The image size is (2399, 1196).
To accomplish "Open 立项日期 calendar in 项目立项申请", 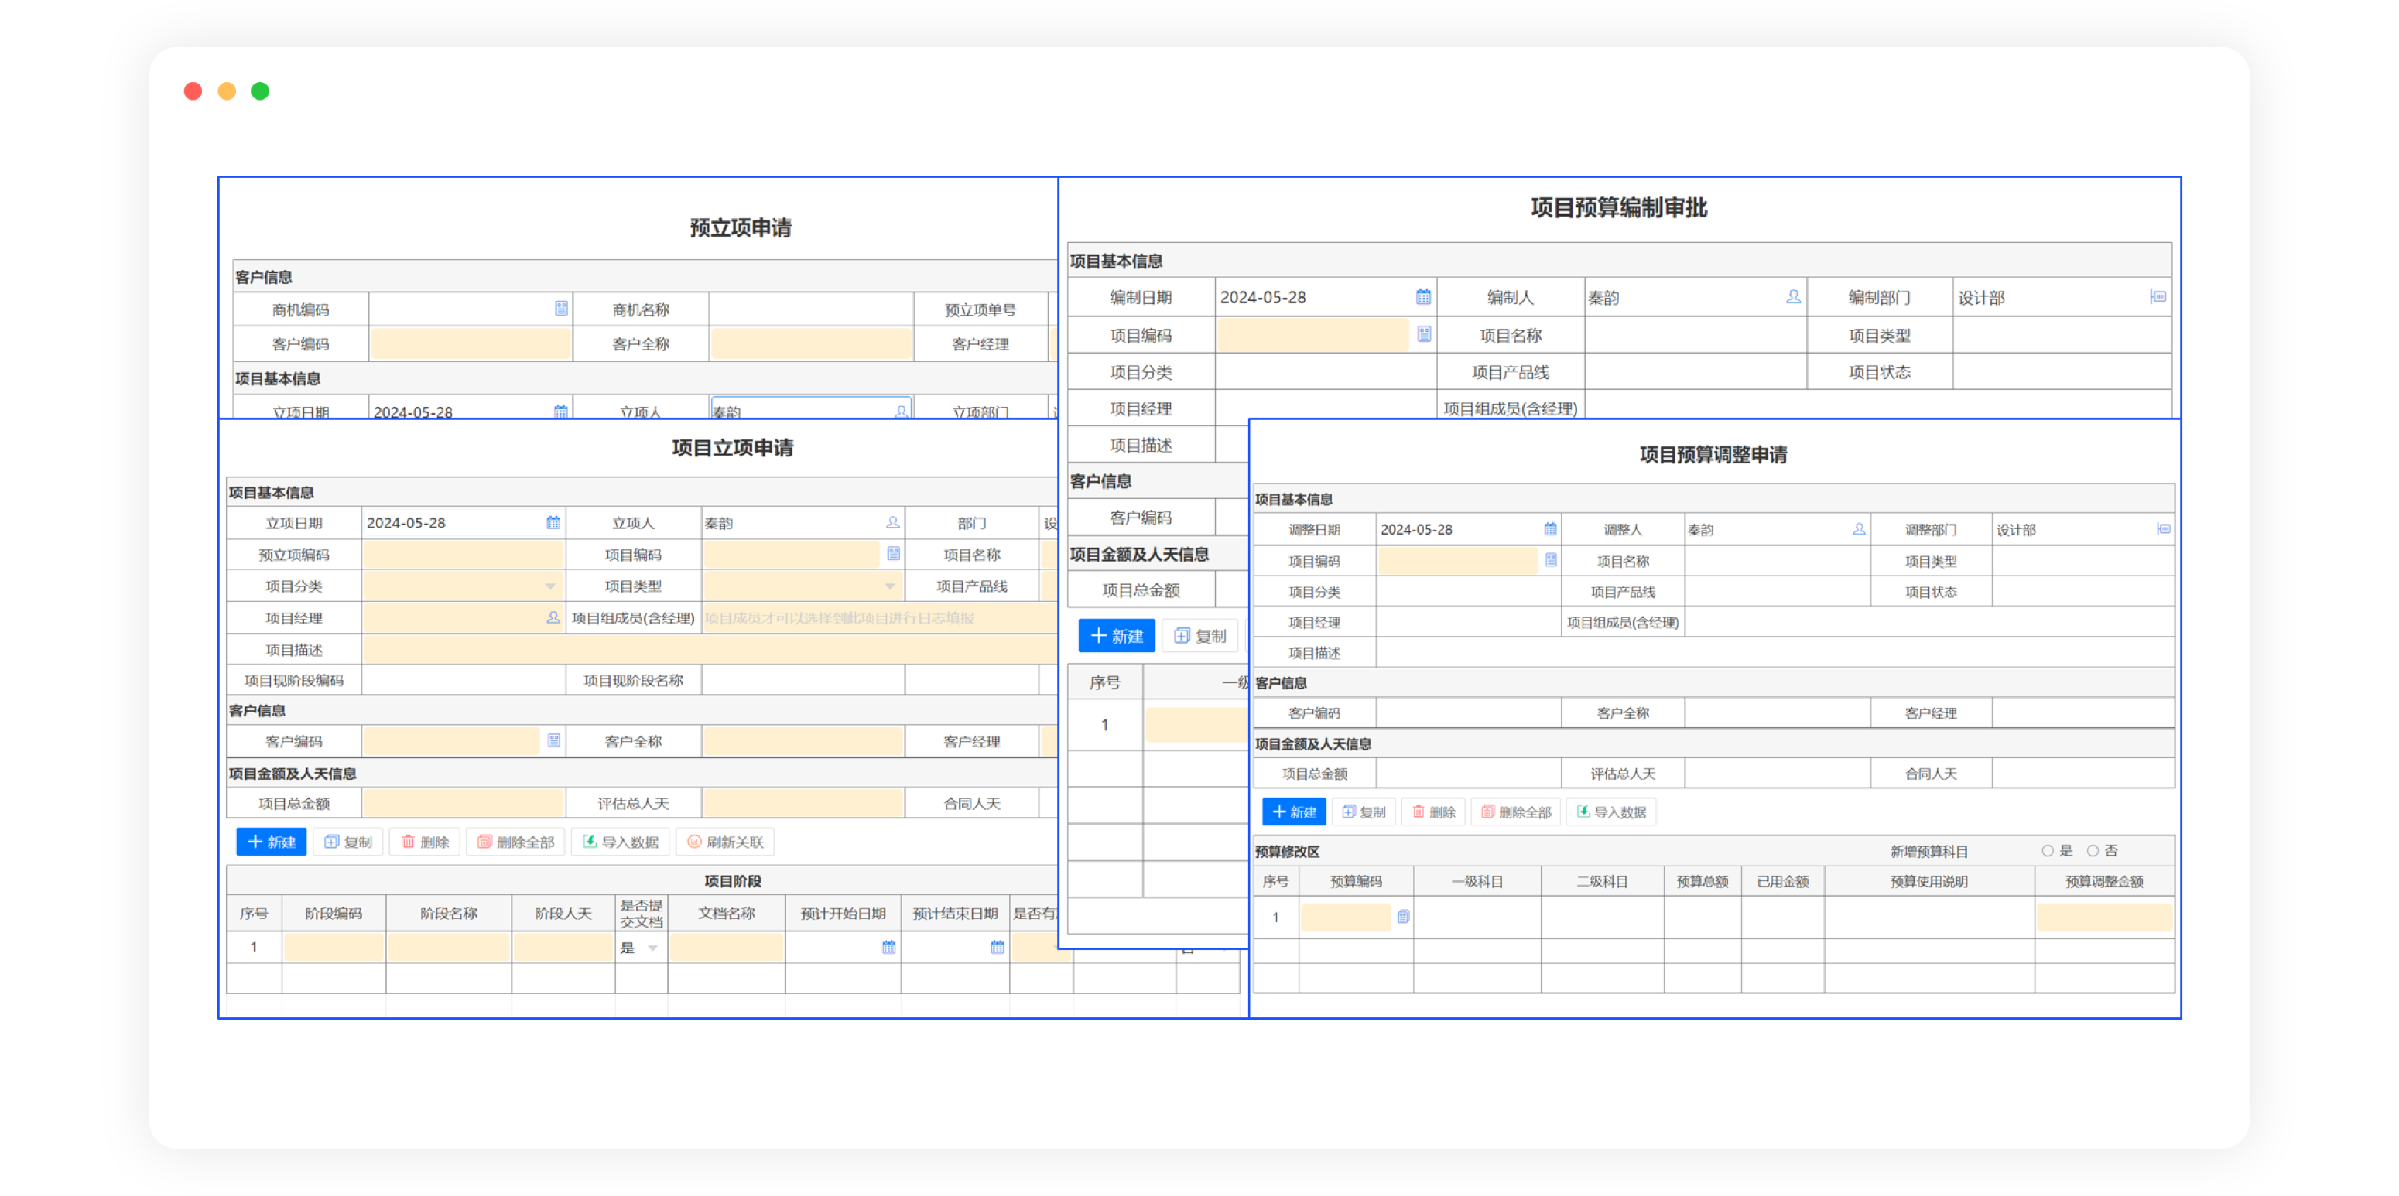I will (x=553, y=522).
